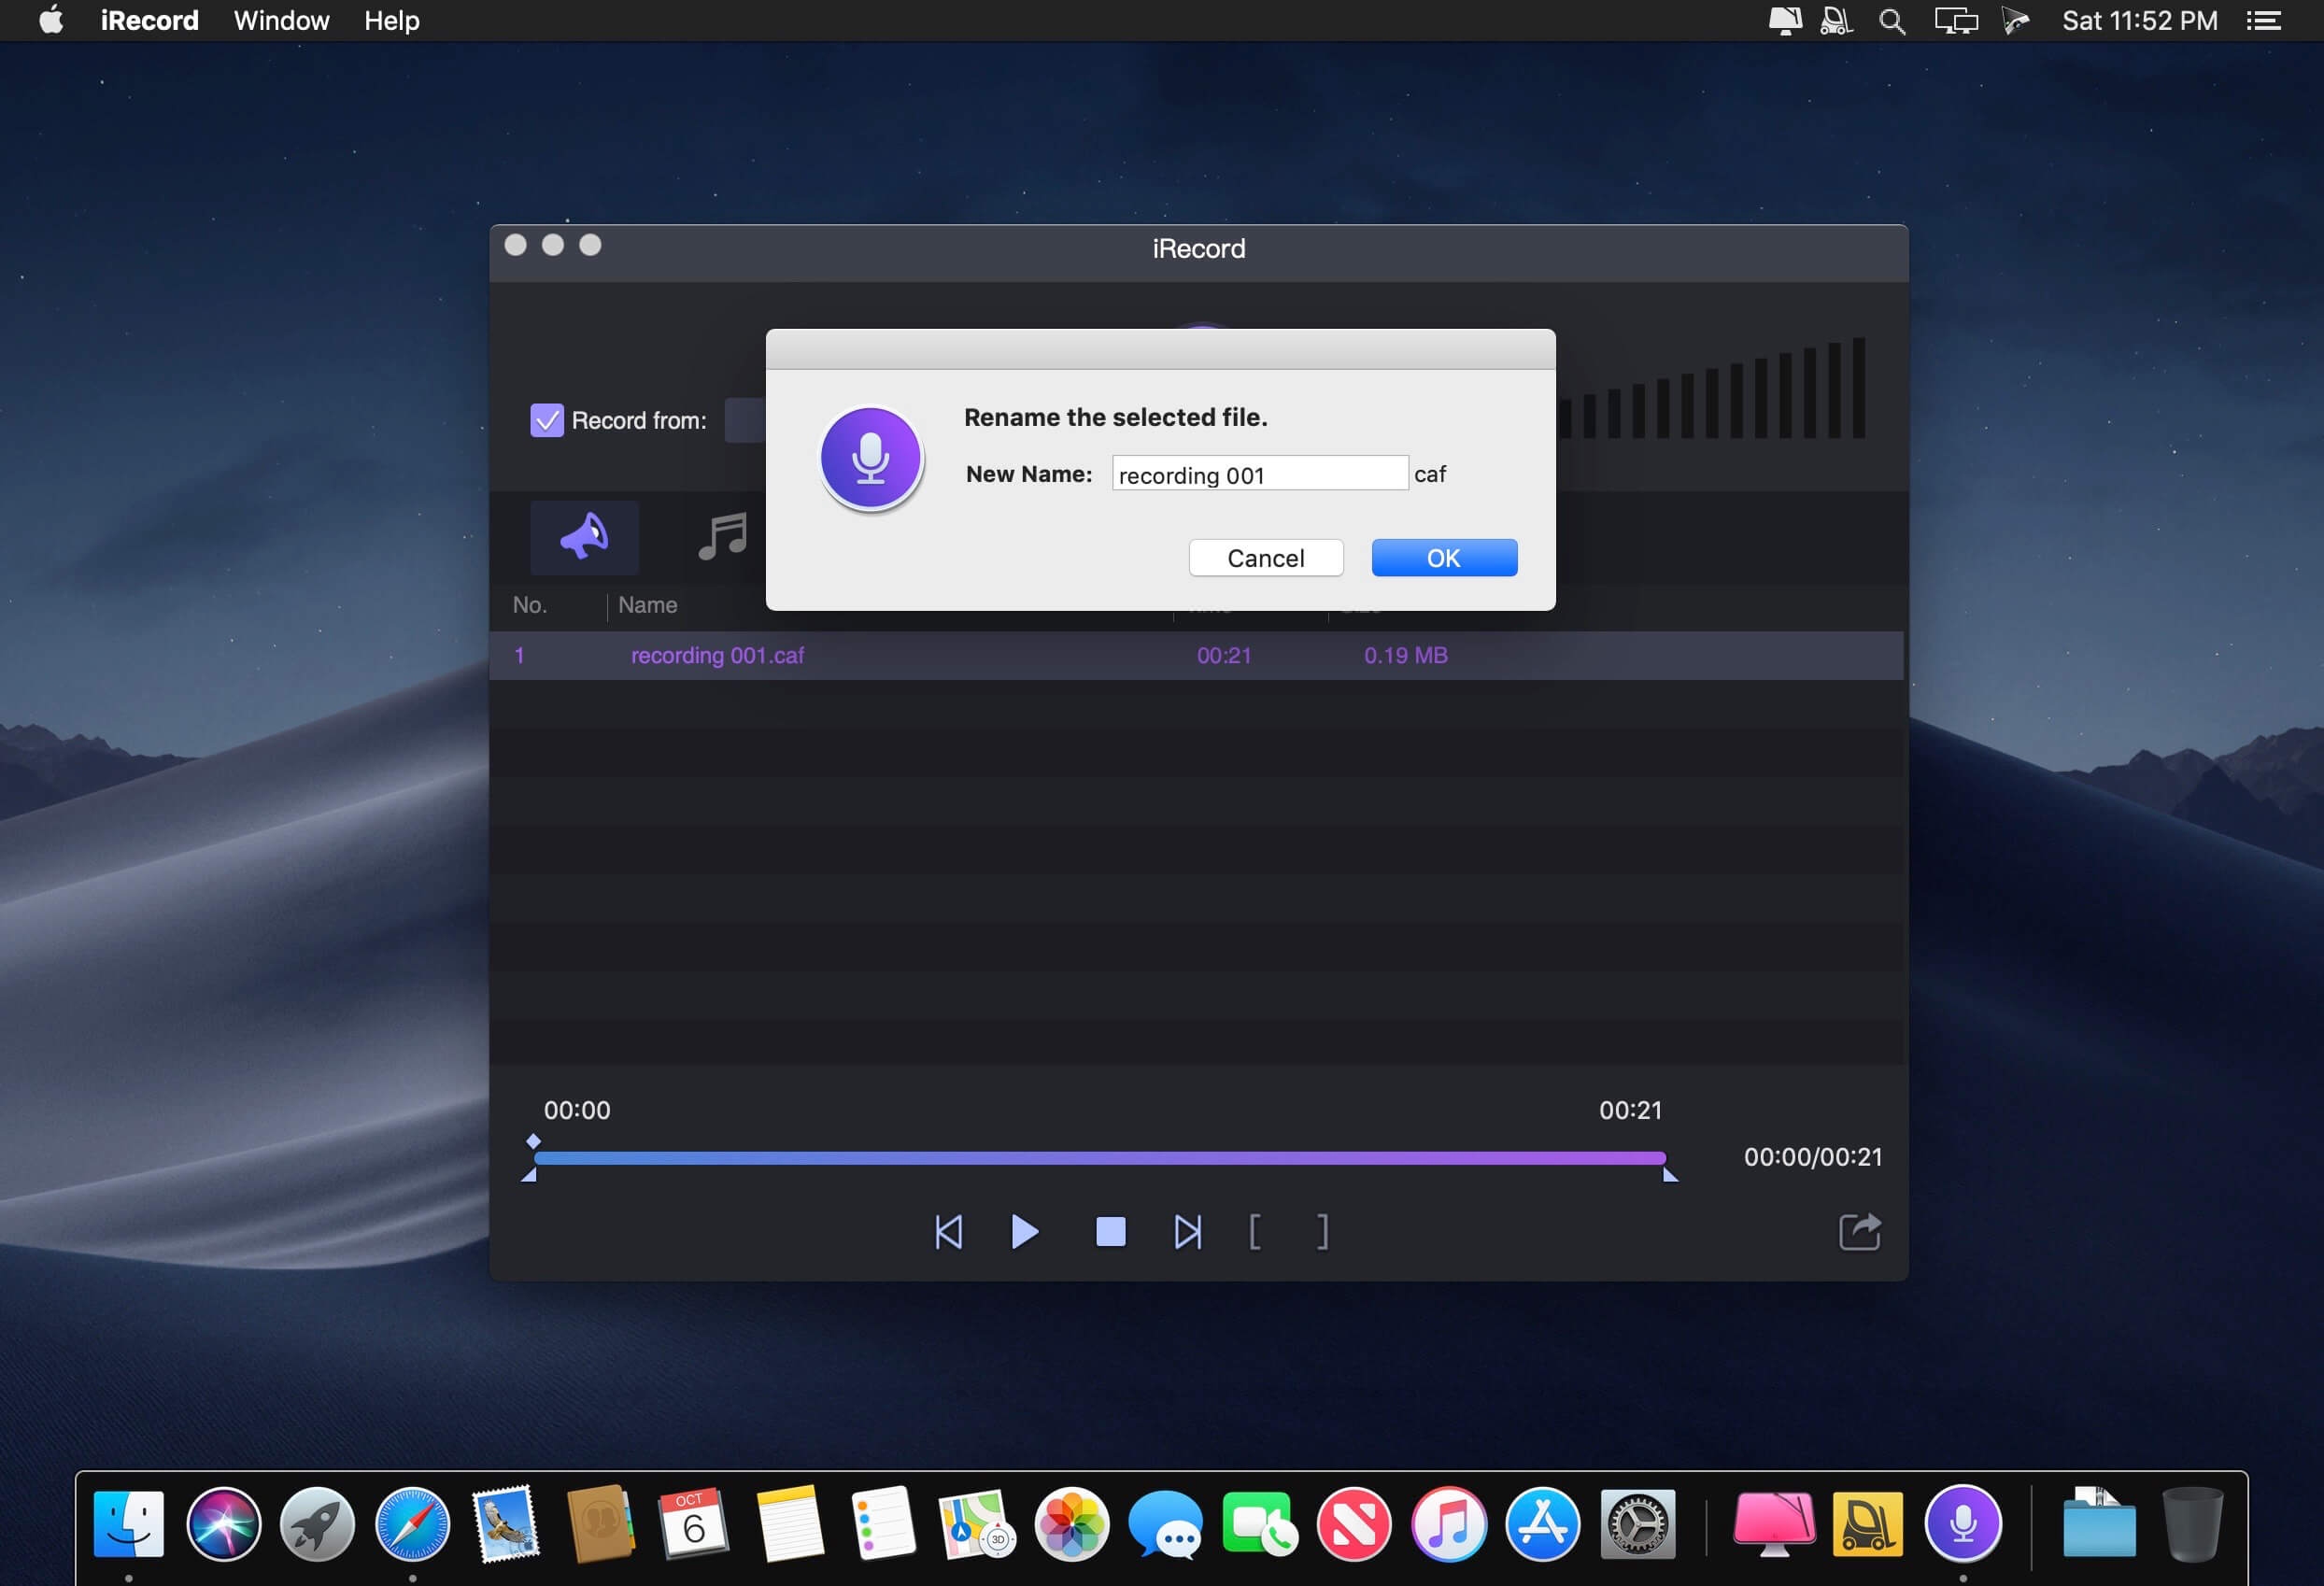Open Safari from the Dock
This screenshot has height=1586, width=2324.
coord(412,1524)
